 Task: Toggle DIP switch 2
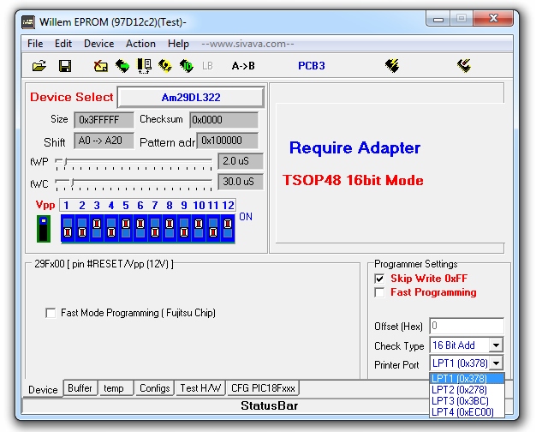(x=82, y=228)
